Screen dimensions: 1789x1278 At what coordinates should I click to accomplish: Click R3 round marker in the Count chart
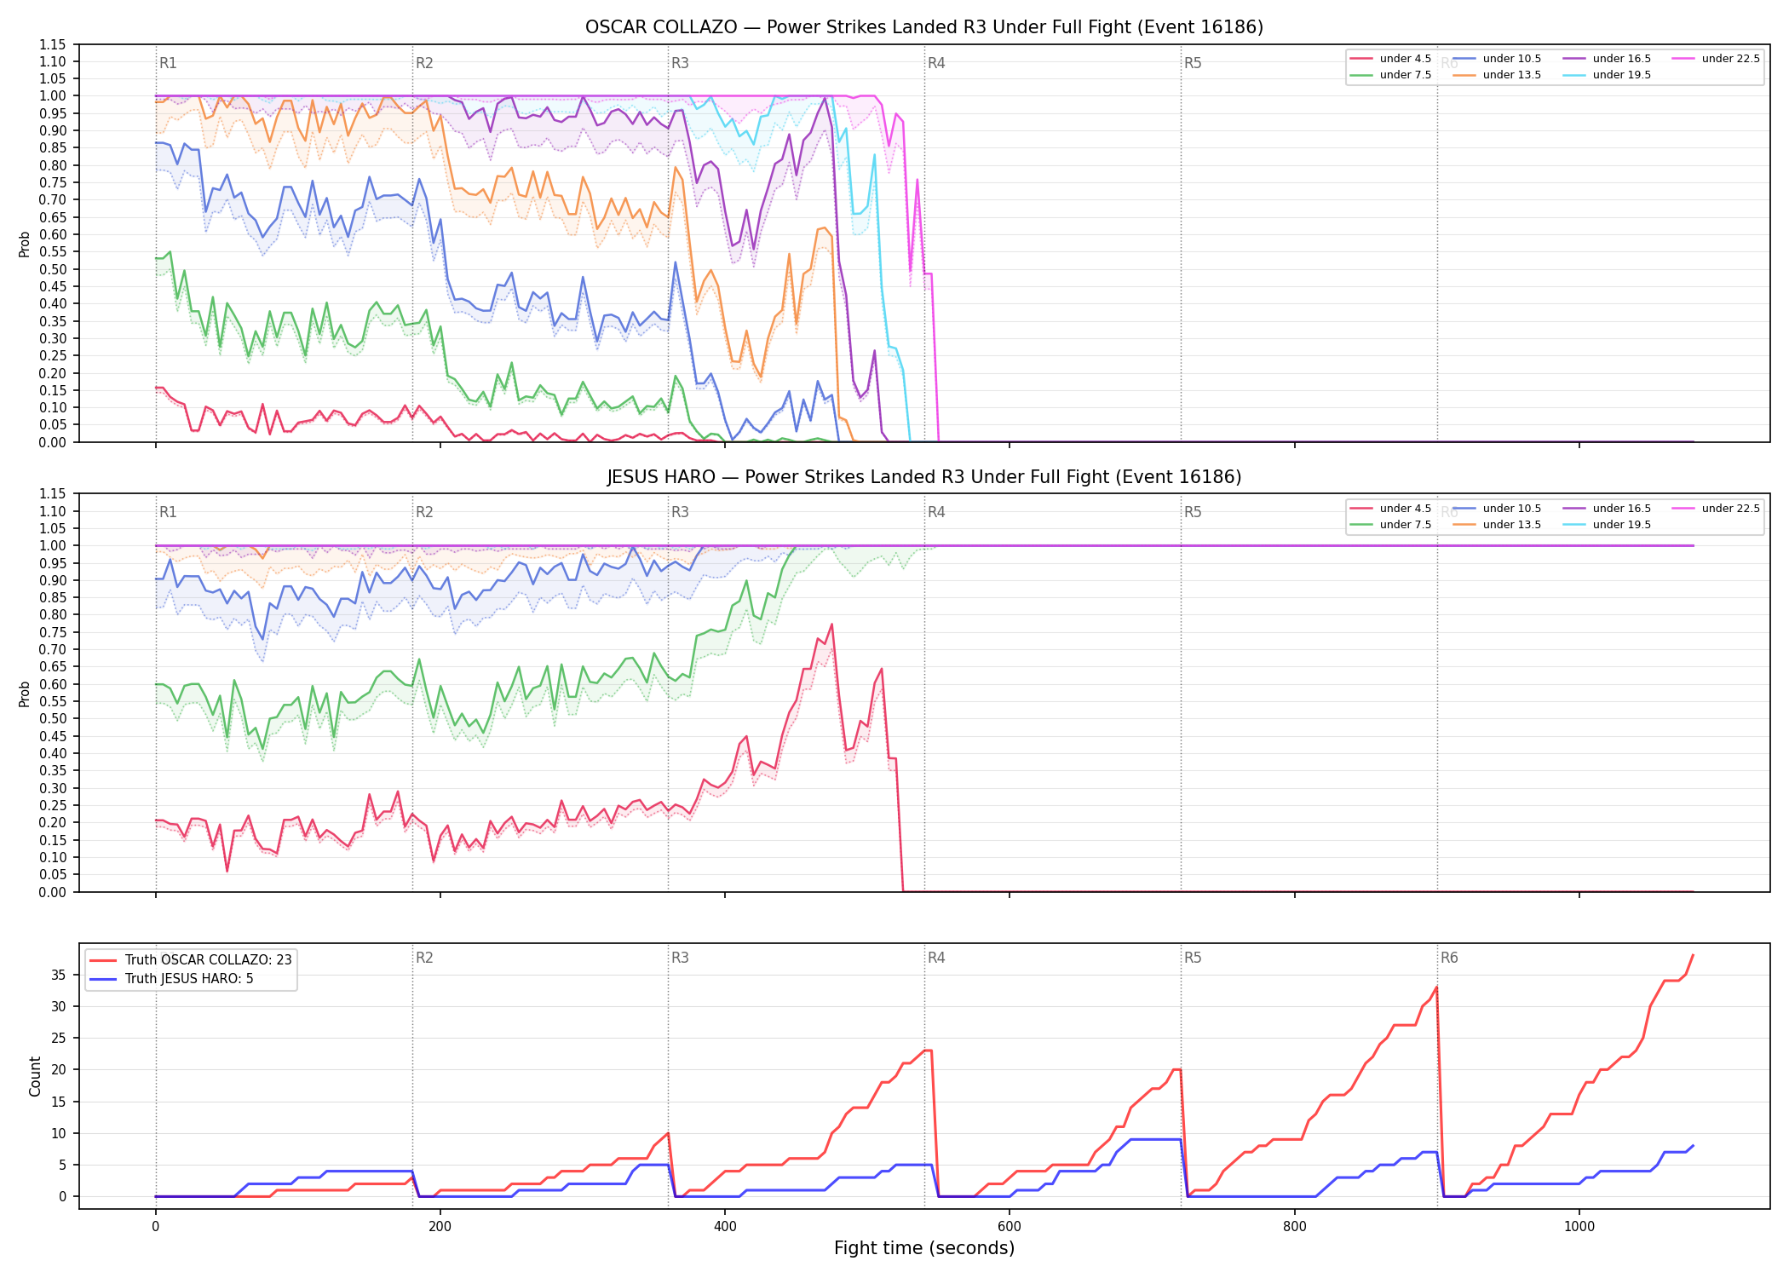tap(680, 958)
